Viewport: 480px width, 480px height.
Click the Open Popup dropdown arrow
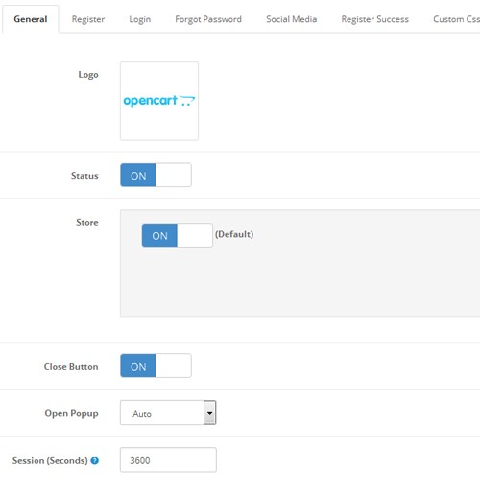[x=210, y=413]
